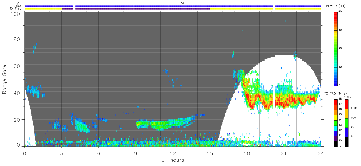This screenshot has width=361, height=166.
Task: Click the 80 tick on Range Gate axis
Action: tap(17, 39)
